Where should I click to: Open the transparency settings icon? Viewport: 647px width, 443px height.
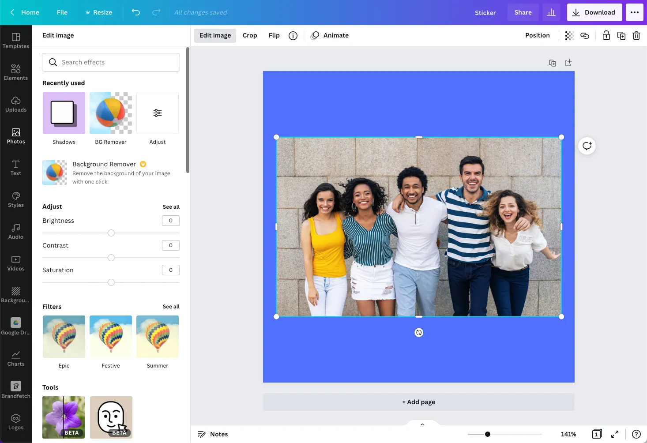coord(569,35)
